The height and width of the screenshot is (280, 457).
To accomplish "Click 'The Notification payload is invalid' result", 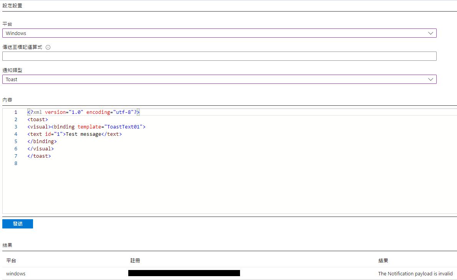I will (415, 273).
